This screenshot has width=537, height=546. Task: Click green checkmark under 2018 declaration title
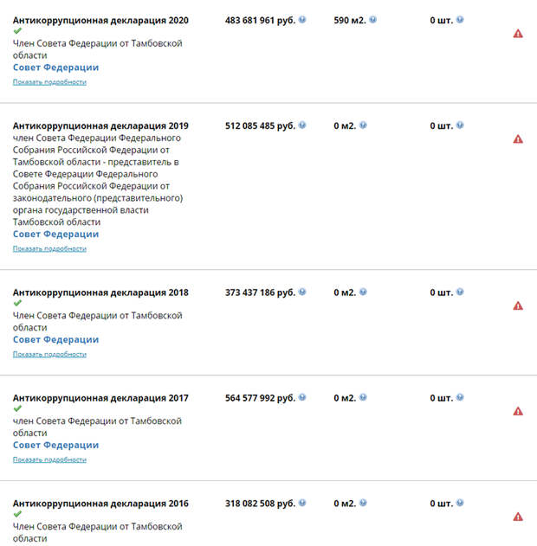(x=17, y=303)
